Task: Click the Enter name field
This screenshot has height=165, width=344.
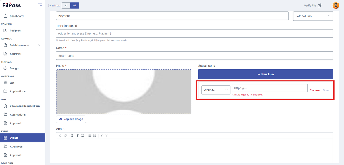Action: point(194,55)
